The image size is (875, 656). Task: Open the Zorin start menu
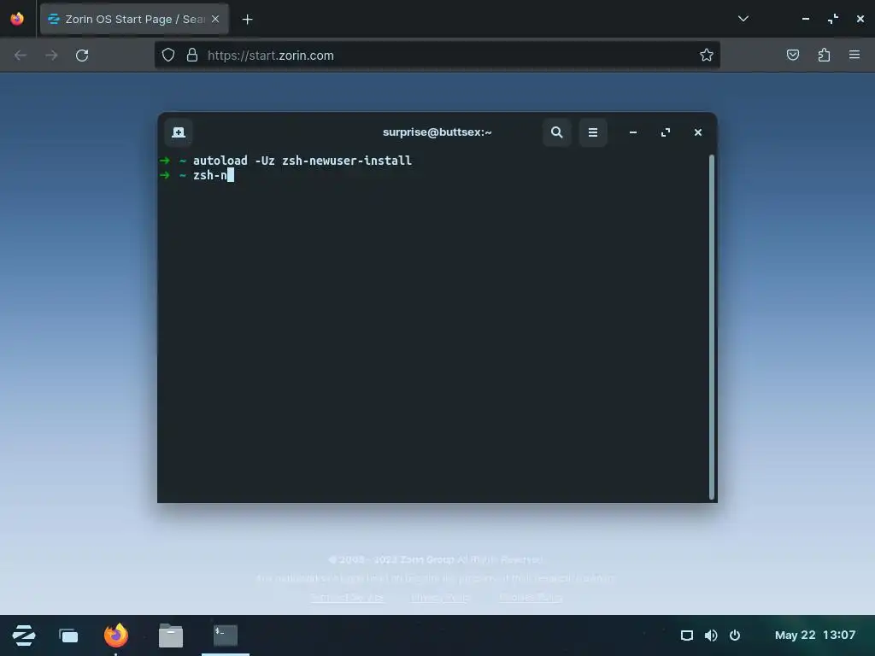[x=24, y=635]
